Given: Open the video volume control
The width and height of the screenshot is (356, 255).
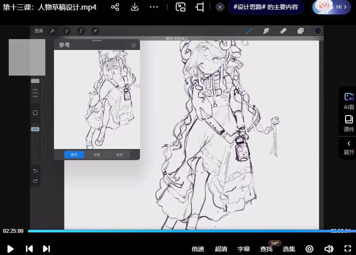Looking at the screenshot, I should [x=329, y=248].
